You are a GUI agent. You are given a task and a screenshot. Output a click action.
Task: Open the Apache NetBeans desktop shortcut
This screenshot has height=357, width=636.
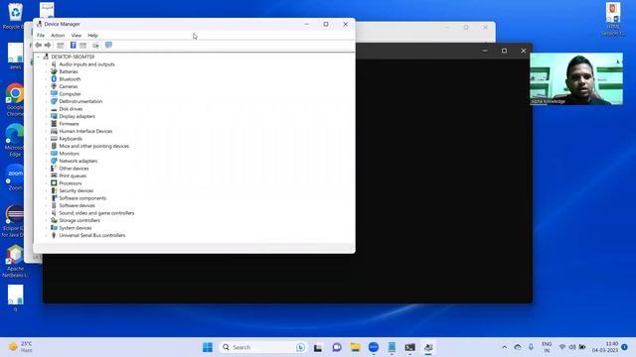click(x=15, y=261)
